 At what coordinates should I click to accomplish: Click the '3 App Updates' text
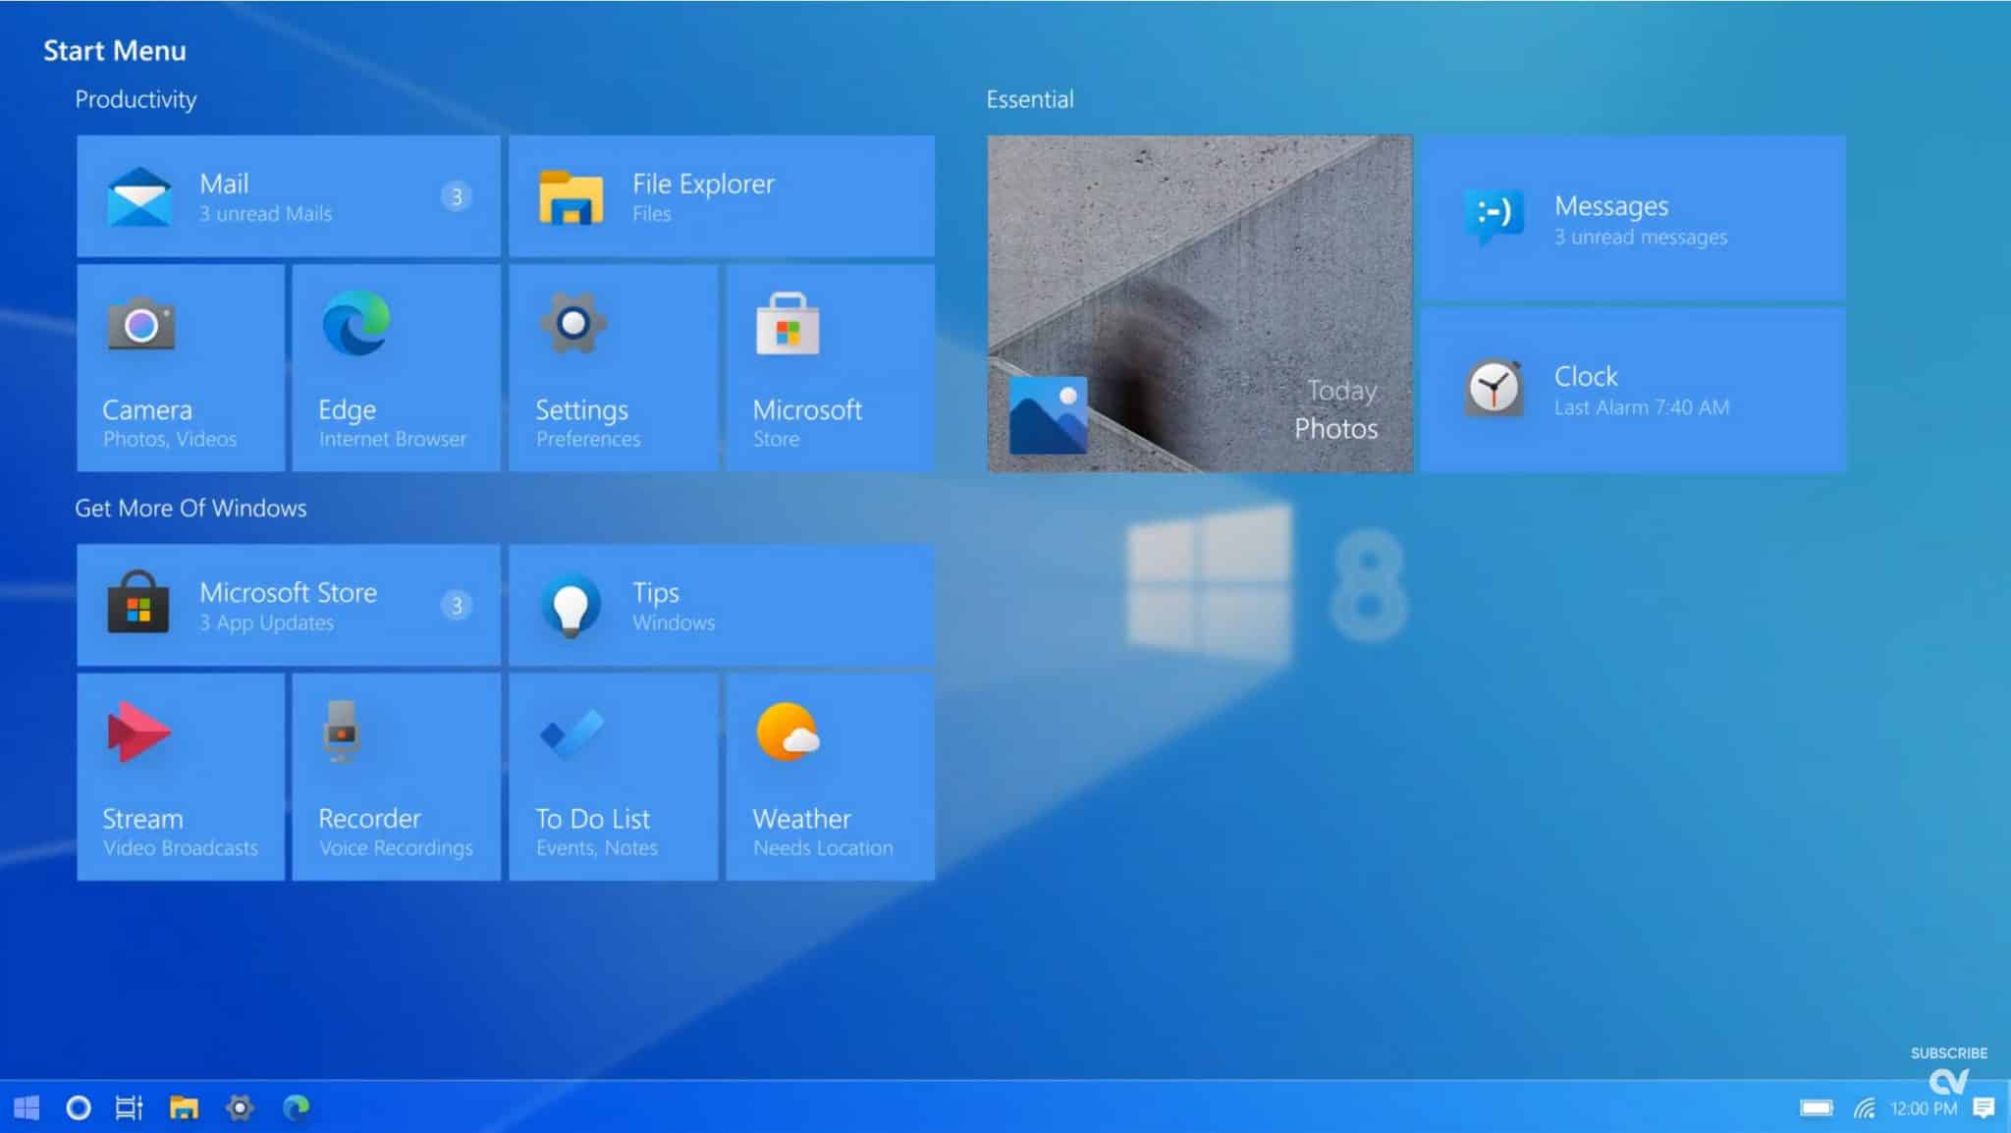[x=266, y=622]
